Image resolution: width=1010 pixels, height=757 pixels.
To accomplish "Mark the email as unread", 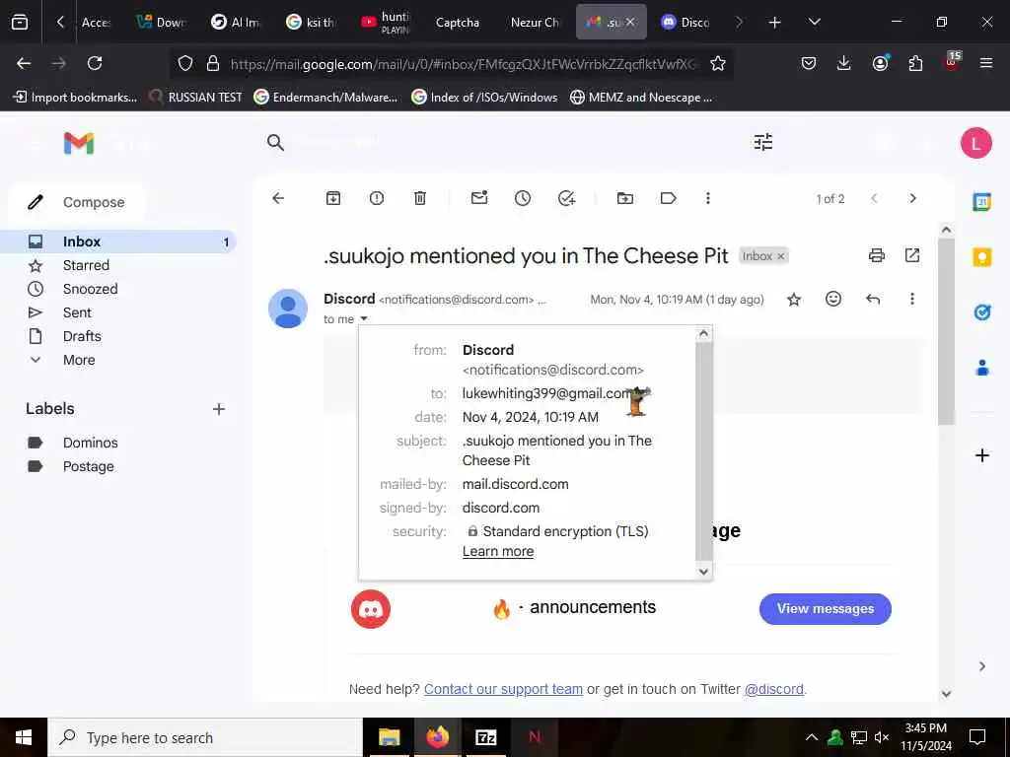I will pos(479,198).
